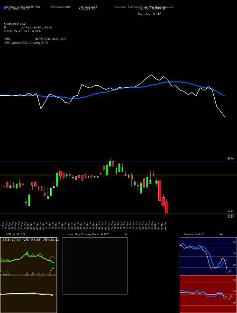Click the '12 Day = 24.72' SMA label
Viewport: 237px width, 313px height.
(x=18, y=9)
